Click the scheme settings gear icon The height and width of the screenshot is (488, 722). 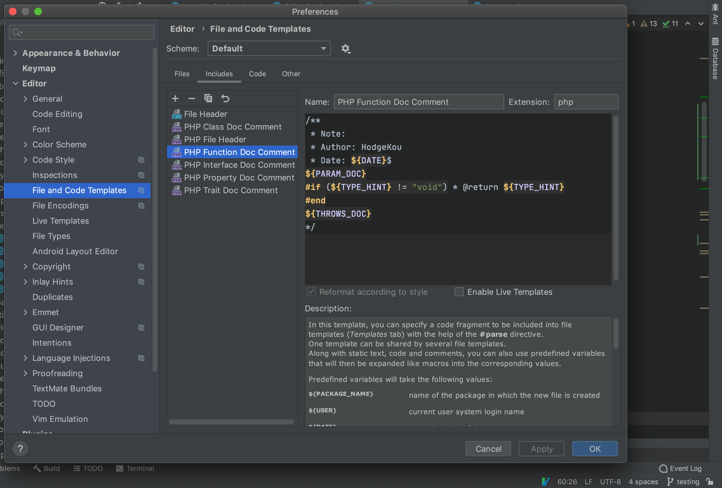345,49
